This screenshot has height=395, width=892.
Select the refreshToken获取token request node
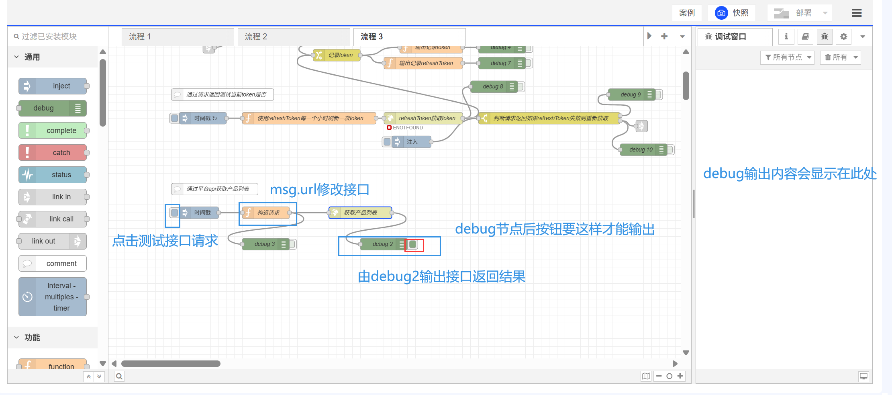[423, 118]
